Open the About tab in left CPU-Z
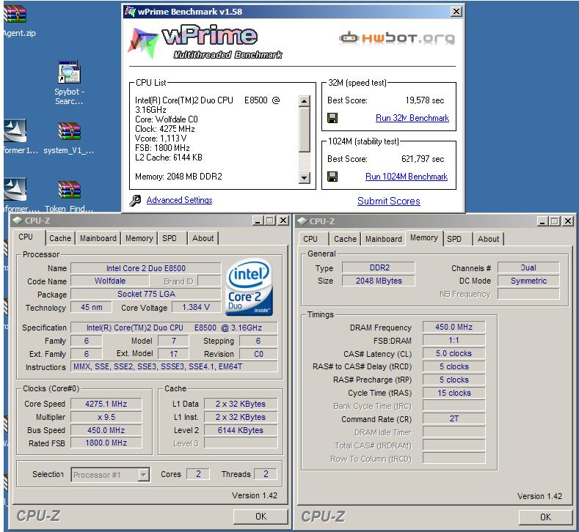The image size is (579, 532). click(x=203, y=238)
